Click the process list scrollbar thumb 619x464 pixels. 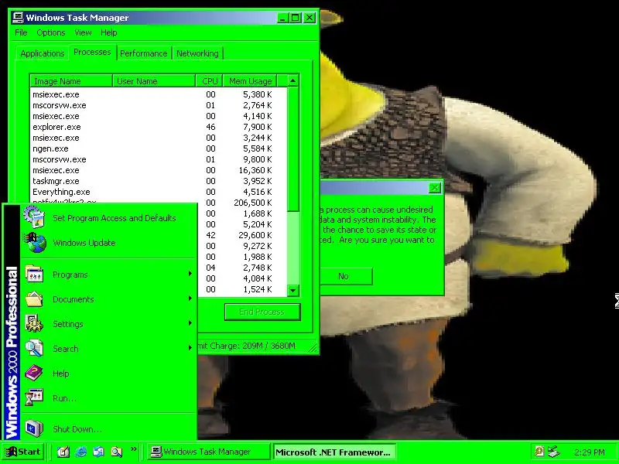pyautogui.click(x=293, y=149)
